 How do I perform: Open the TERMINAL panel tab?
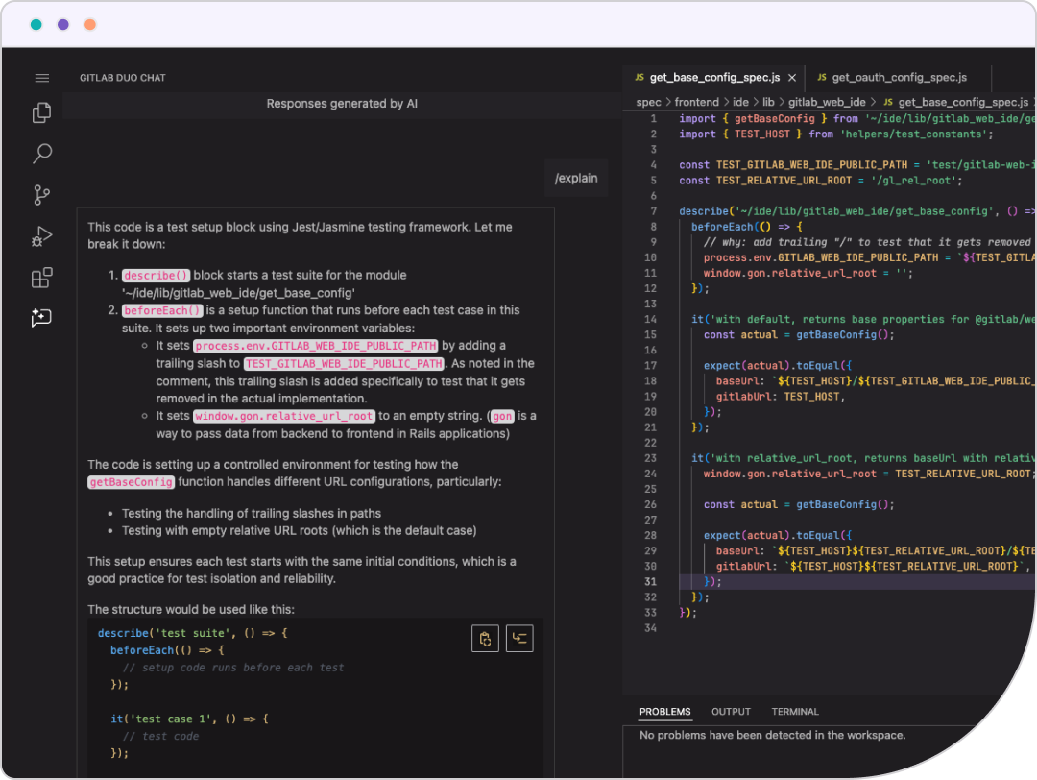pyautogui.click(x=795, y=712)
